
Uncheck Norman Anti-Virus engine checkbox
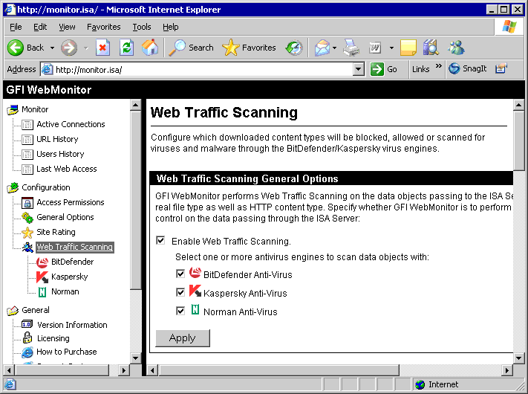[180, 311]
